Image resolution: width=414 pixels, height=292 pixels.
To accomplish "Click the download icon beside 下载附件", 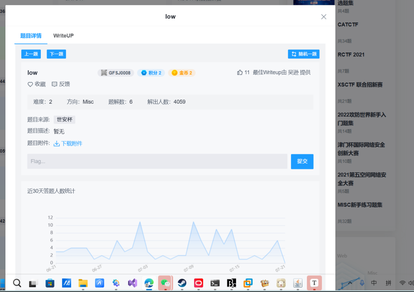I will [57, 143].
